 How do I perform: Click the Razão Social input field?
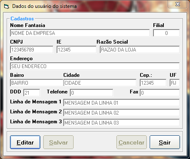tap(140, 49)
